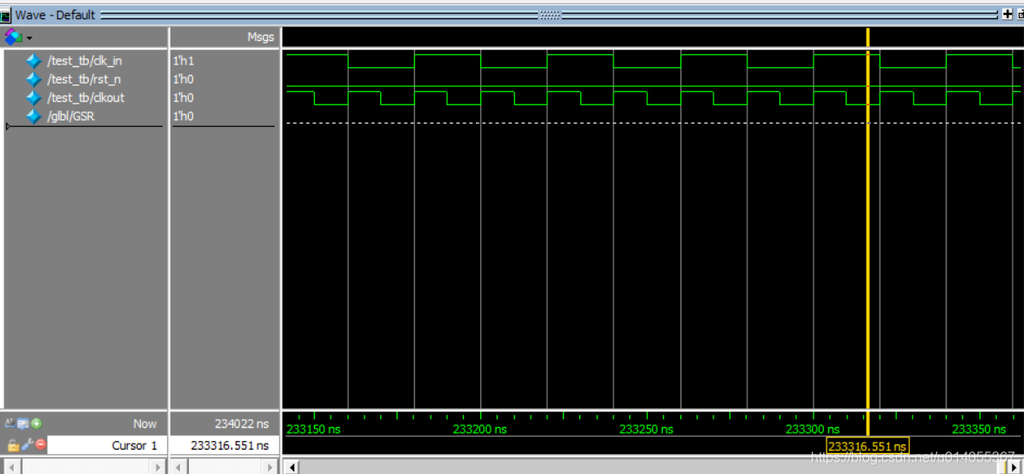Click the 1'h0 value of rst_n
The width and height of the screenshot is (1024, 474).
(184, 79)
